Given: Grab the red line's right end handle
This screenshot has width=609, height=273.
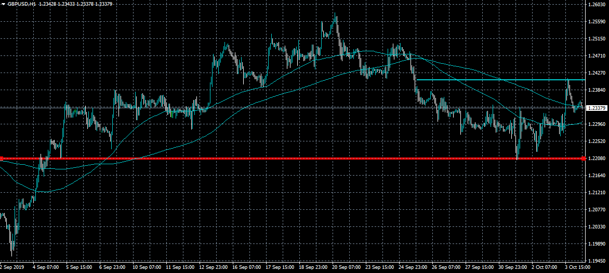Looking at the screenshot, I should pyautogui.click(x=584, y=159).
